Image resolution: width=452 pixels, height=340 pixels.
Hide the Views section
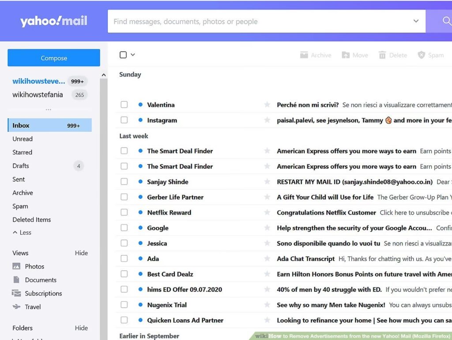[x=81, y=253]
